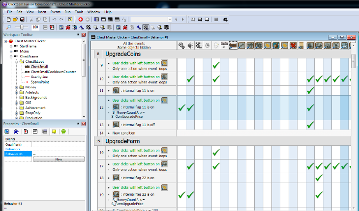Toggle event 17 Sound column checkmark
This screenshot has height=211, width=359.
(x=190, y=166)
